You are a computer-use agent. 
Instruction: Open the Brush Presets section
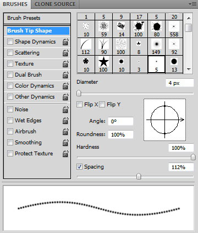37,18
